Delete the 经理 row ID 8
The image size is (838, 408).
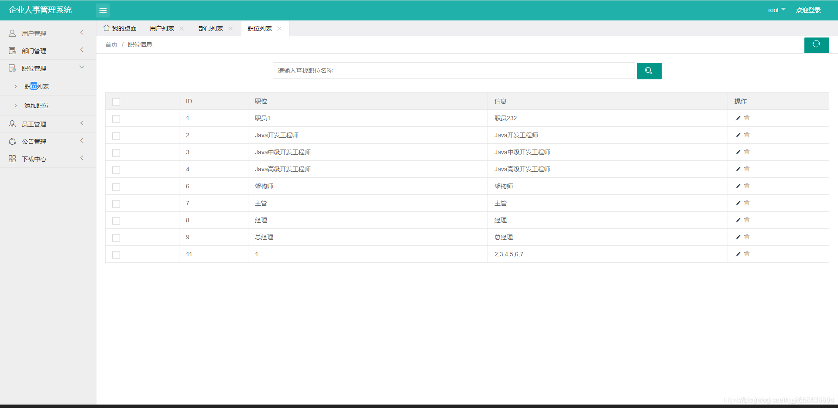(747, 220)
